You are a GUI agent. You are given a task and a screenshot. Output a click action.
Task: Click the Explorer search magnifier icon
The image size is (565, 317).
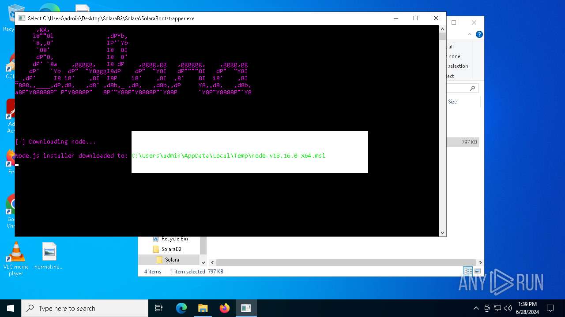click(472, 88)
